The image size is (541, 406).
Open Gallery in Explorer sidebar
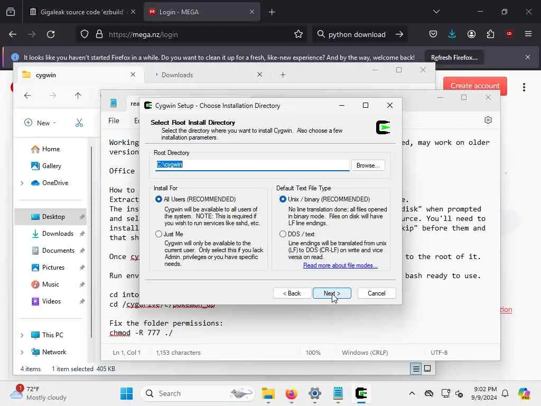[51, 166]
